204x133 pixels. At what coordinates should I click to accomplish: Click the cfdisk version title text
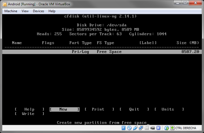coord(100,16)
